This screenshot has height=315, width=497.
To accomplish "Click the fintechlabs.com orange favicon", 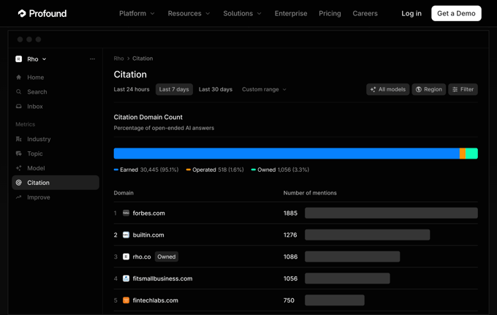I will coord(126,300).
